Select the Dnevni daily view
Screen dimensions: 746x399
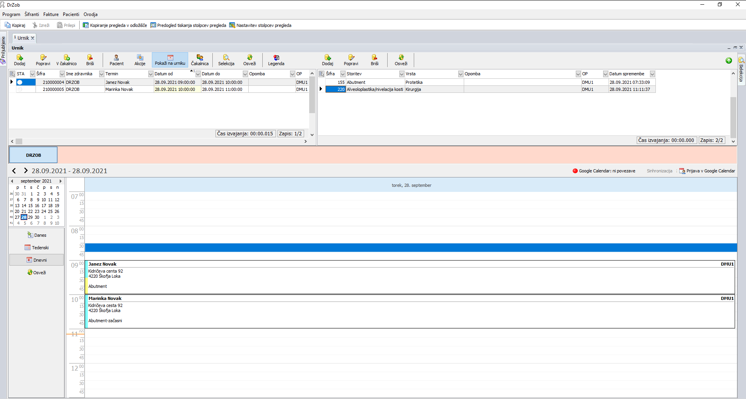(37, 260)
